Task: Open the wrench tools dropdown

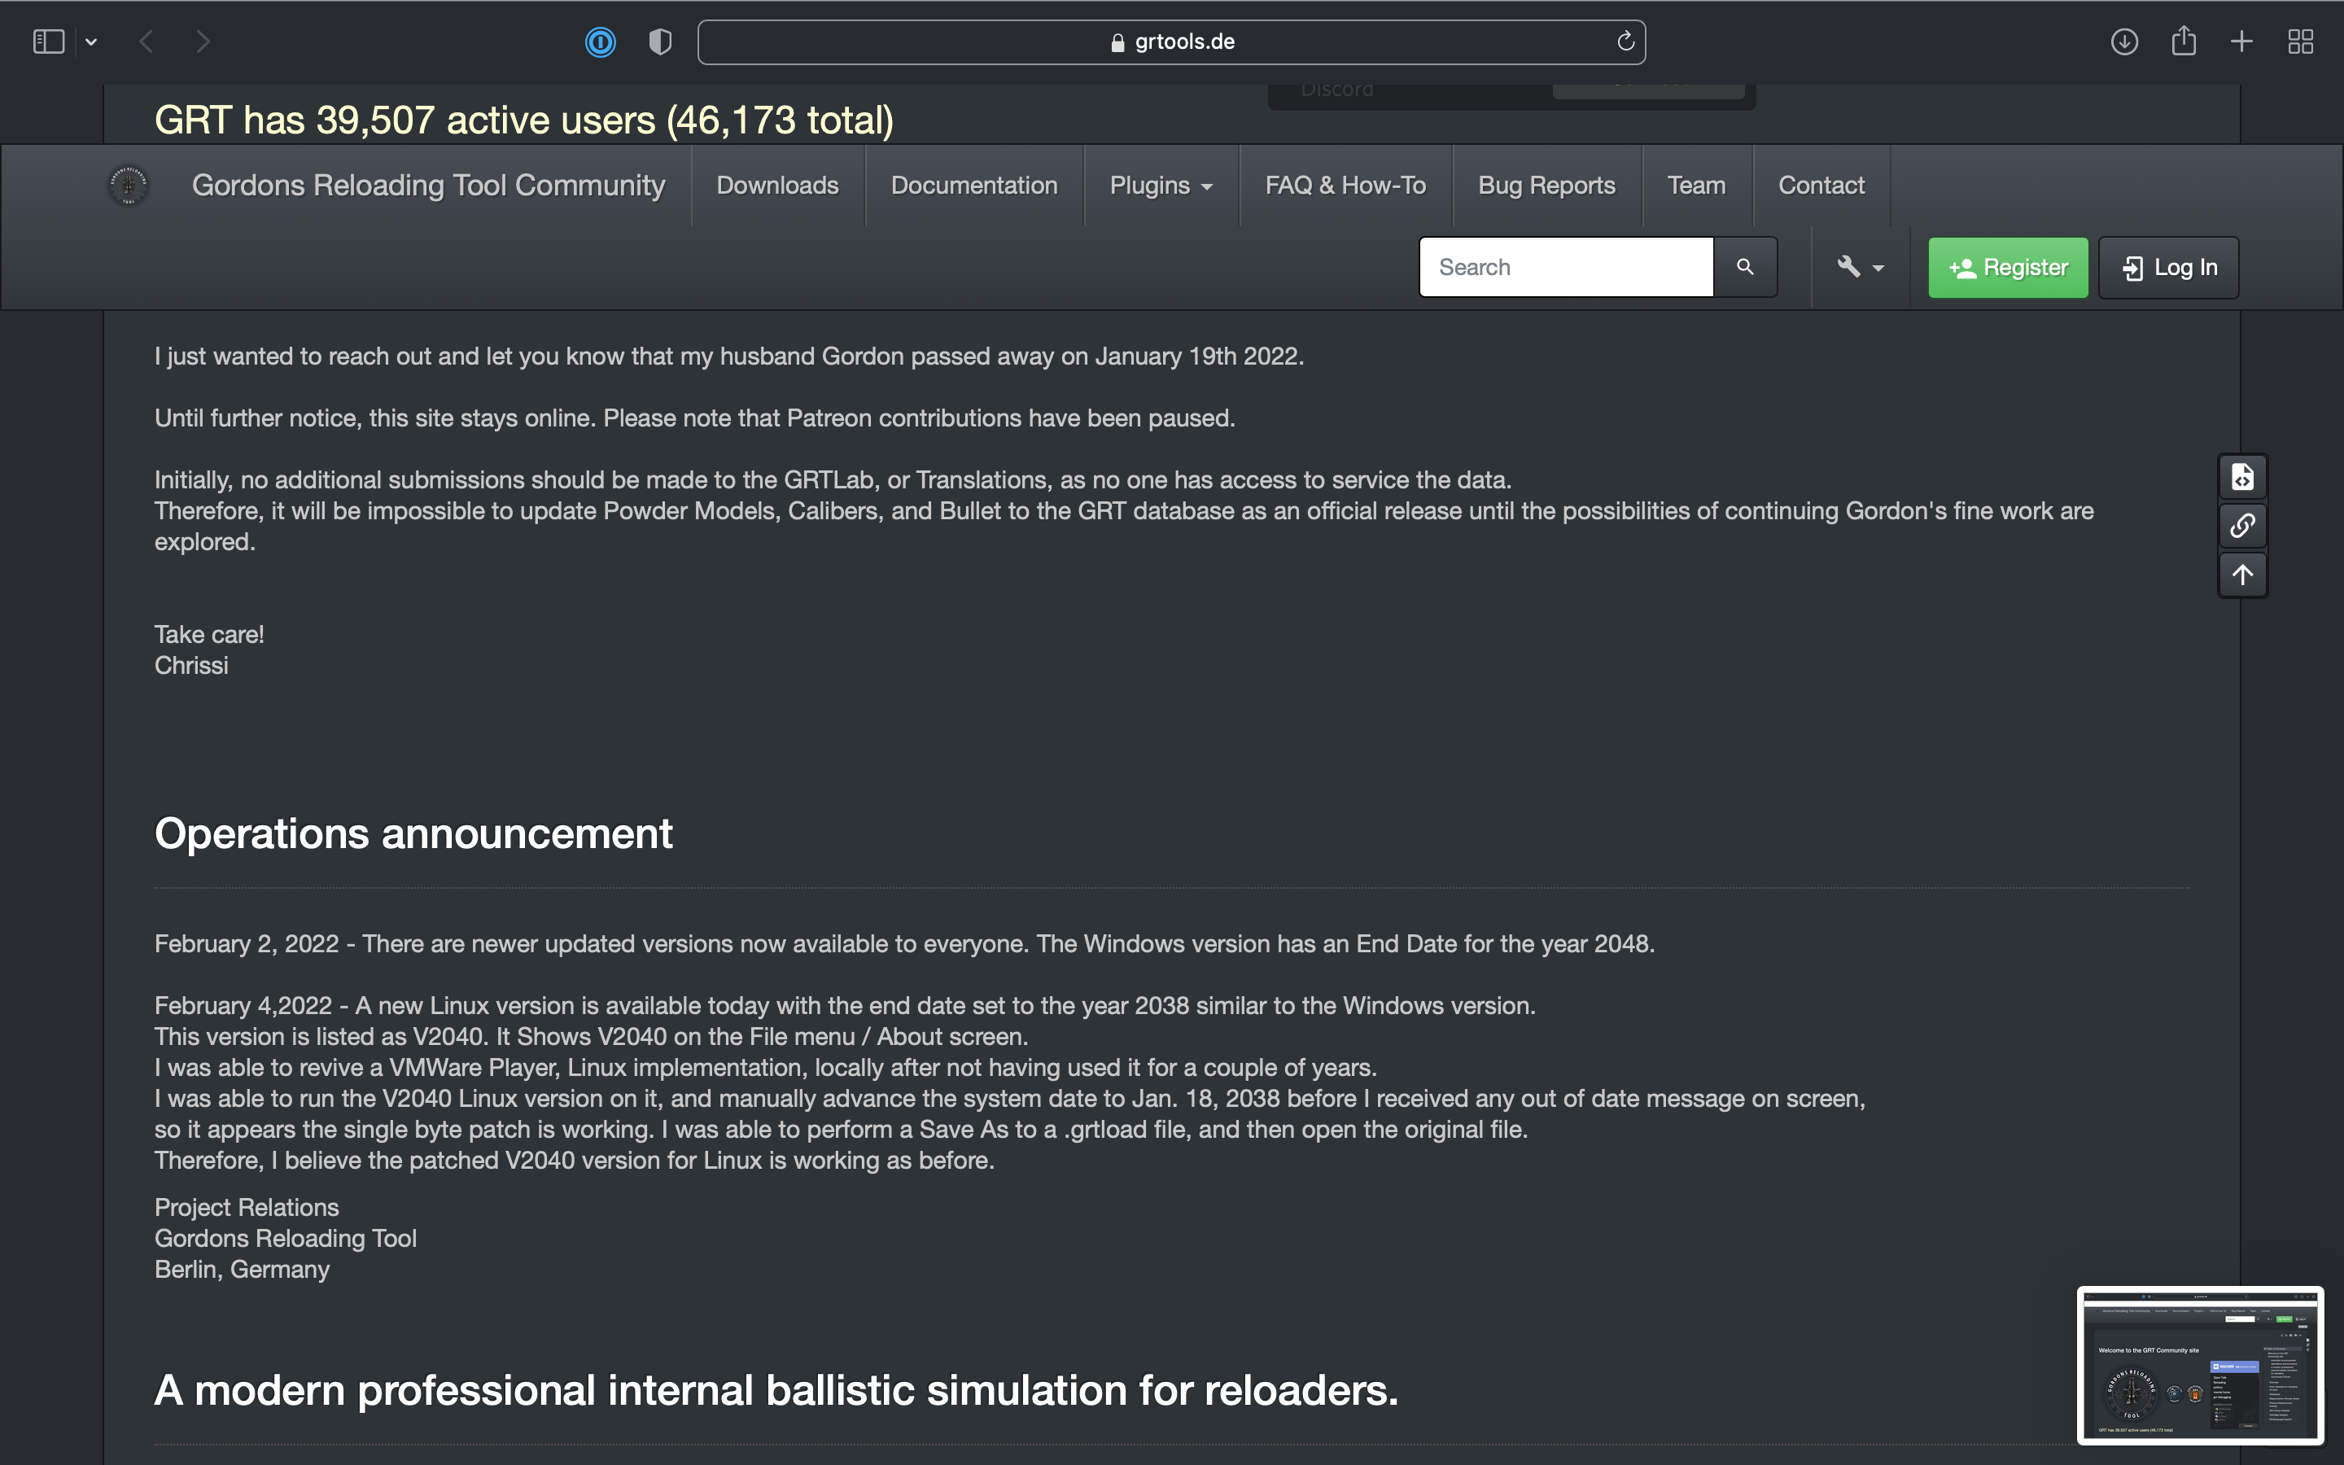Action: point(1860,266)
